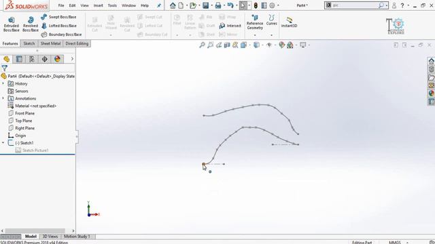The image size is (435, 244).
Task: Create a New document
Action: click(181, 5)
